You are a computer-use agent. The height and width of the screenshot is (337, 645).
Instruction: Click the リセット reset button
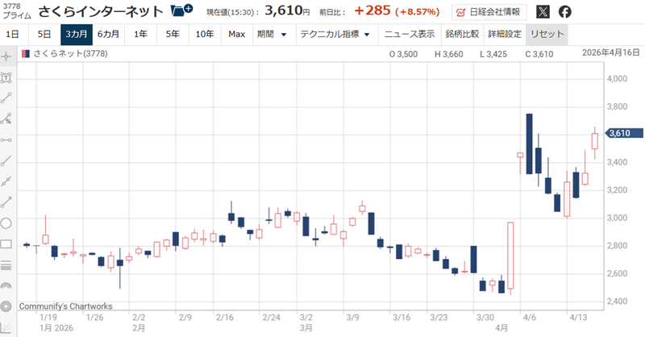coord(545,35)
